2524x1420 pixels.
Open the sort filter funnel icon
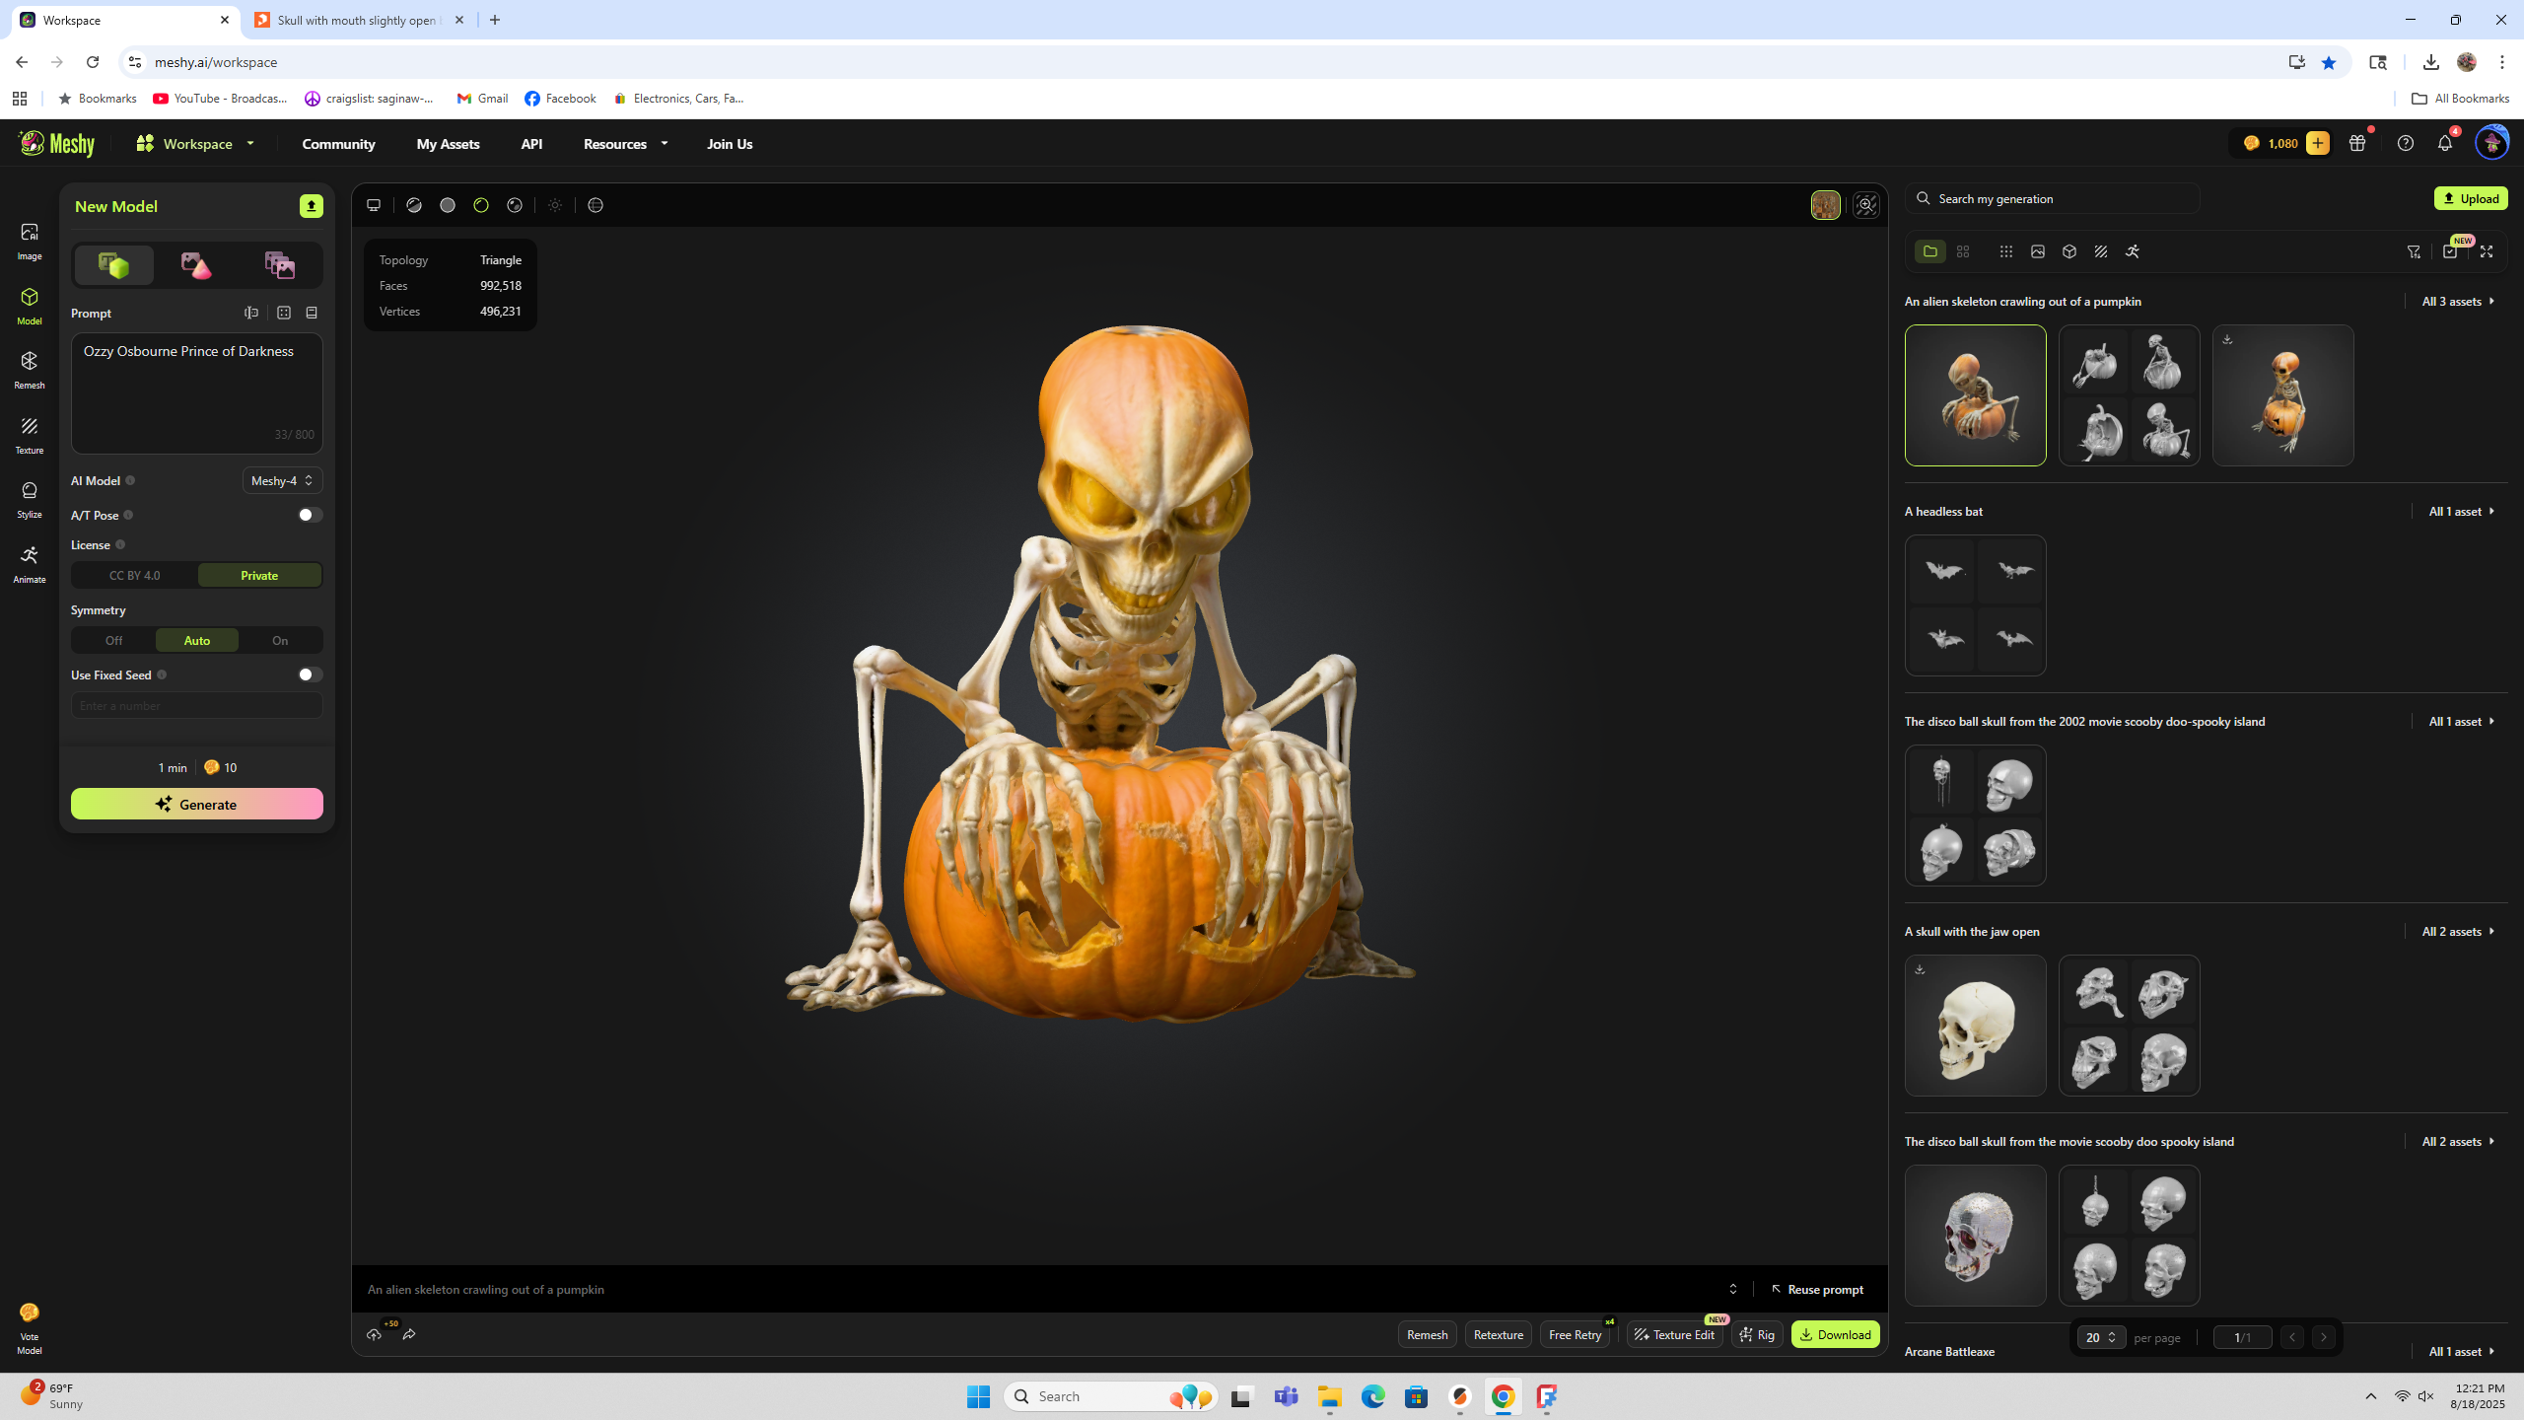[2414, 251]
